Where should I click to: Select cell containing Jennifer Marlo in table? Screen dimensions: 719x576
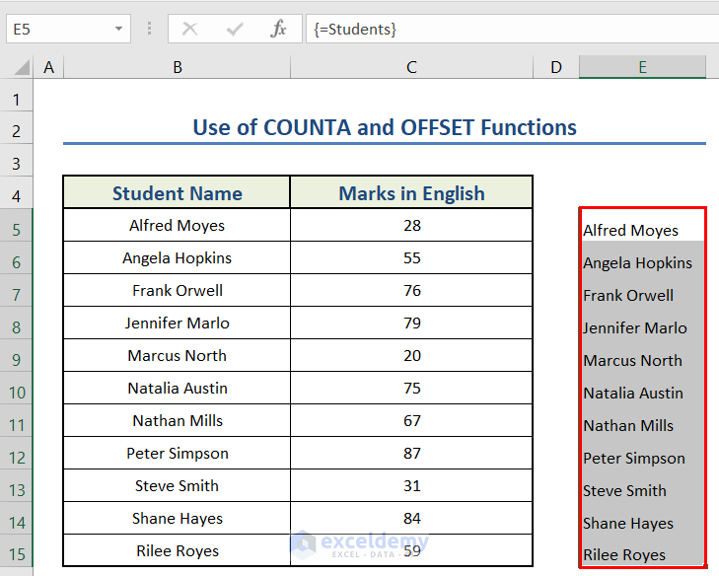tap(177, 324)
